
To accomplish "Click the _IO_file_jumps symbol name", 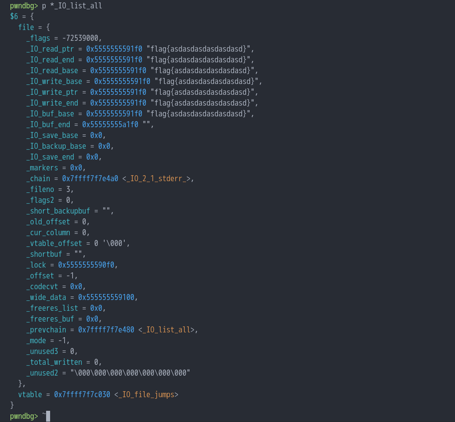I will point(146,395).
